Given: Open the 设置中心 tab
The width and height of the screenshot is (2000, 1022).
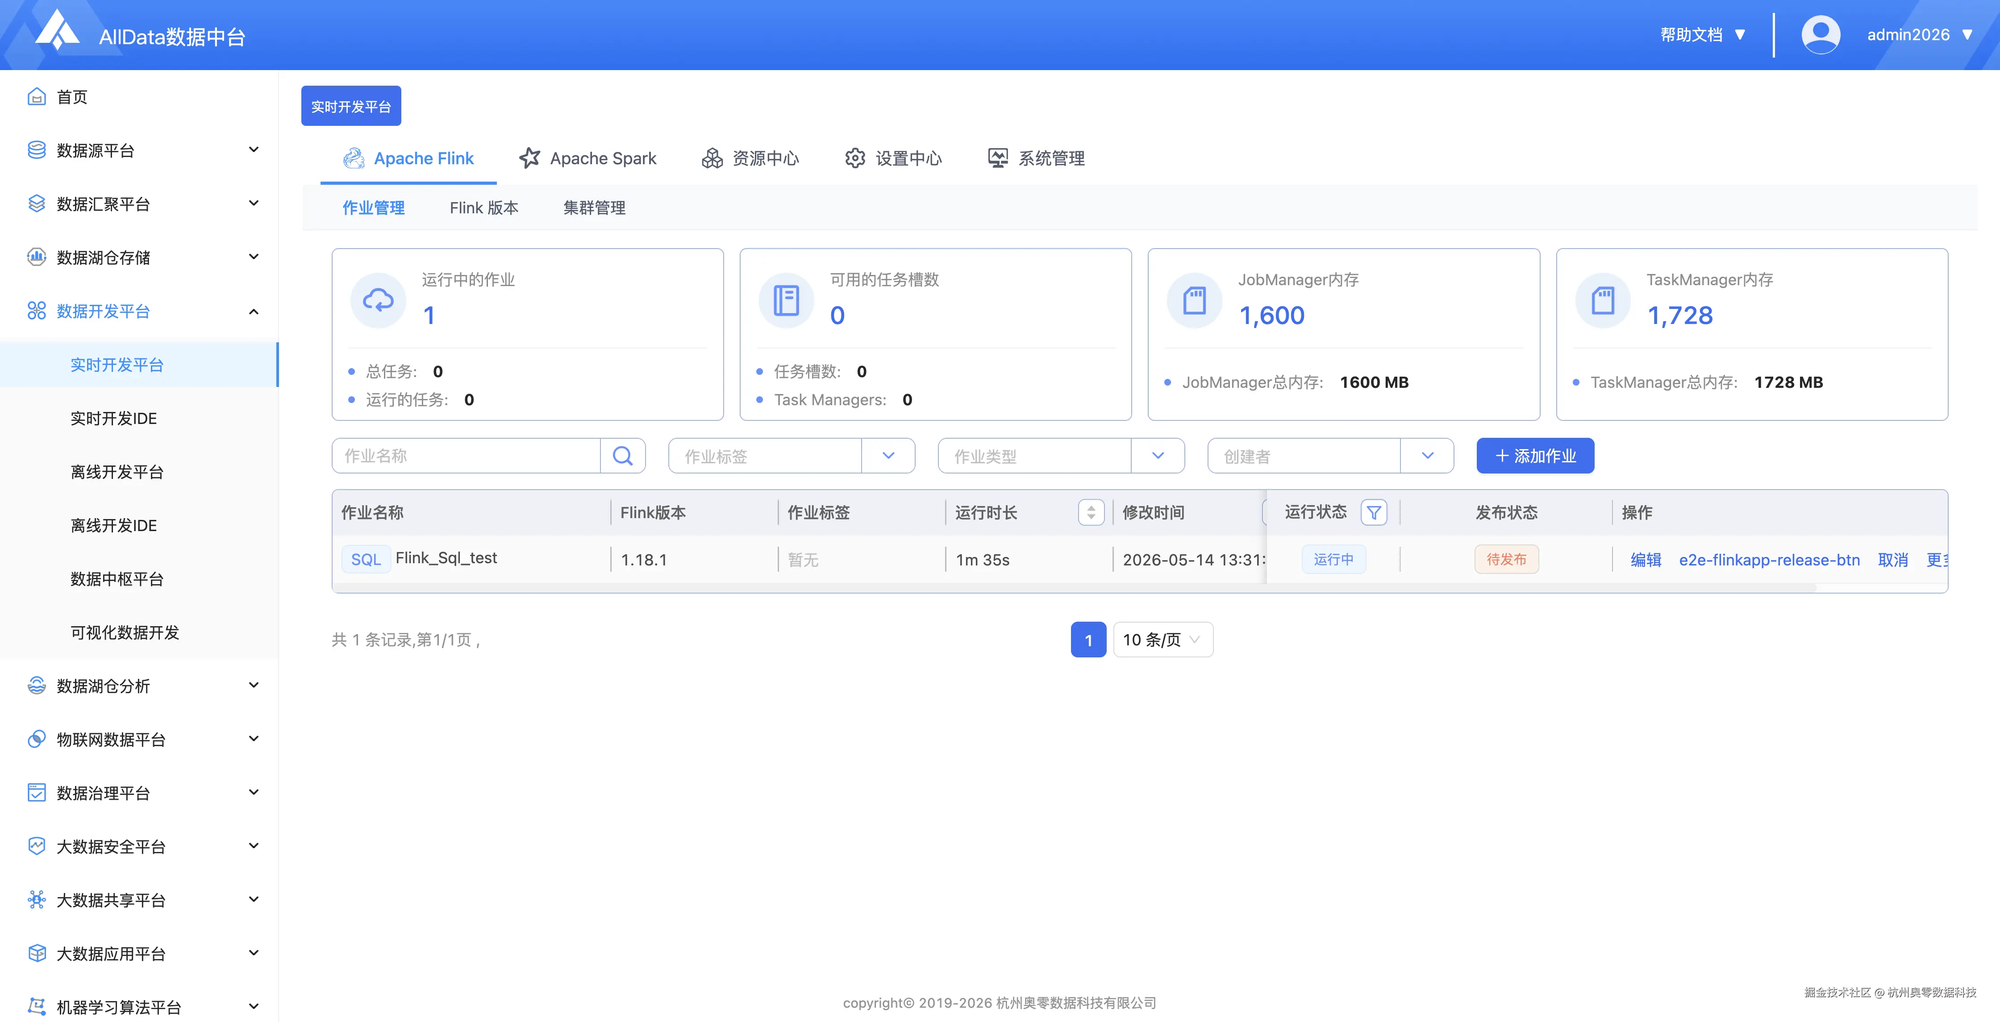Looking at the screenshot, I should click(893, 158).
